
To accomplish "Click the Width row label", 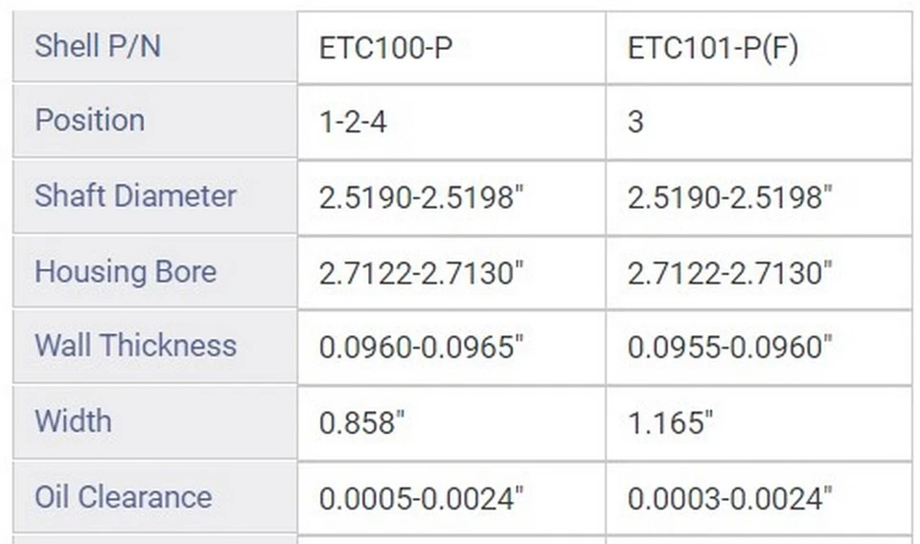I will 73,421.
